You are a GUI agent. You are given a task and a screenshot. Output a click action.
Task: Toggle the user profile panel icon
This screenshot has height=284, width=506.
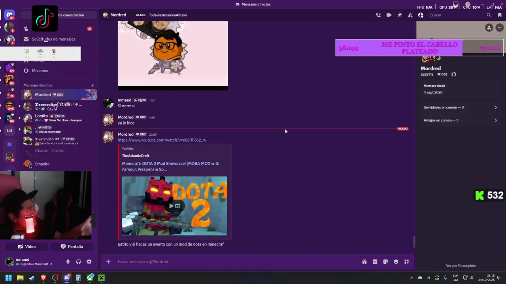pos(421,15)
